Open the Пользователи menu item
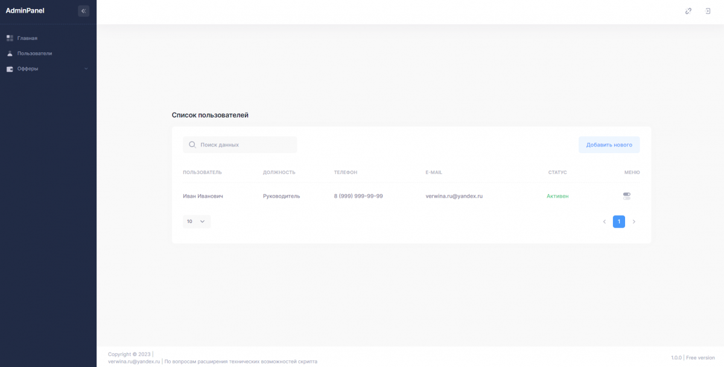Viewport: 724px width, 367px height. 34,54
